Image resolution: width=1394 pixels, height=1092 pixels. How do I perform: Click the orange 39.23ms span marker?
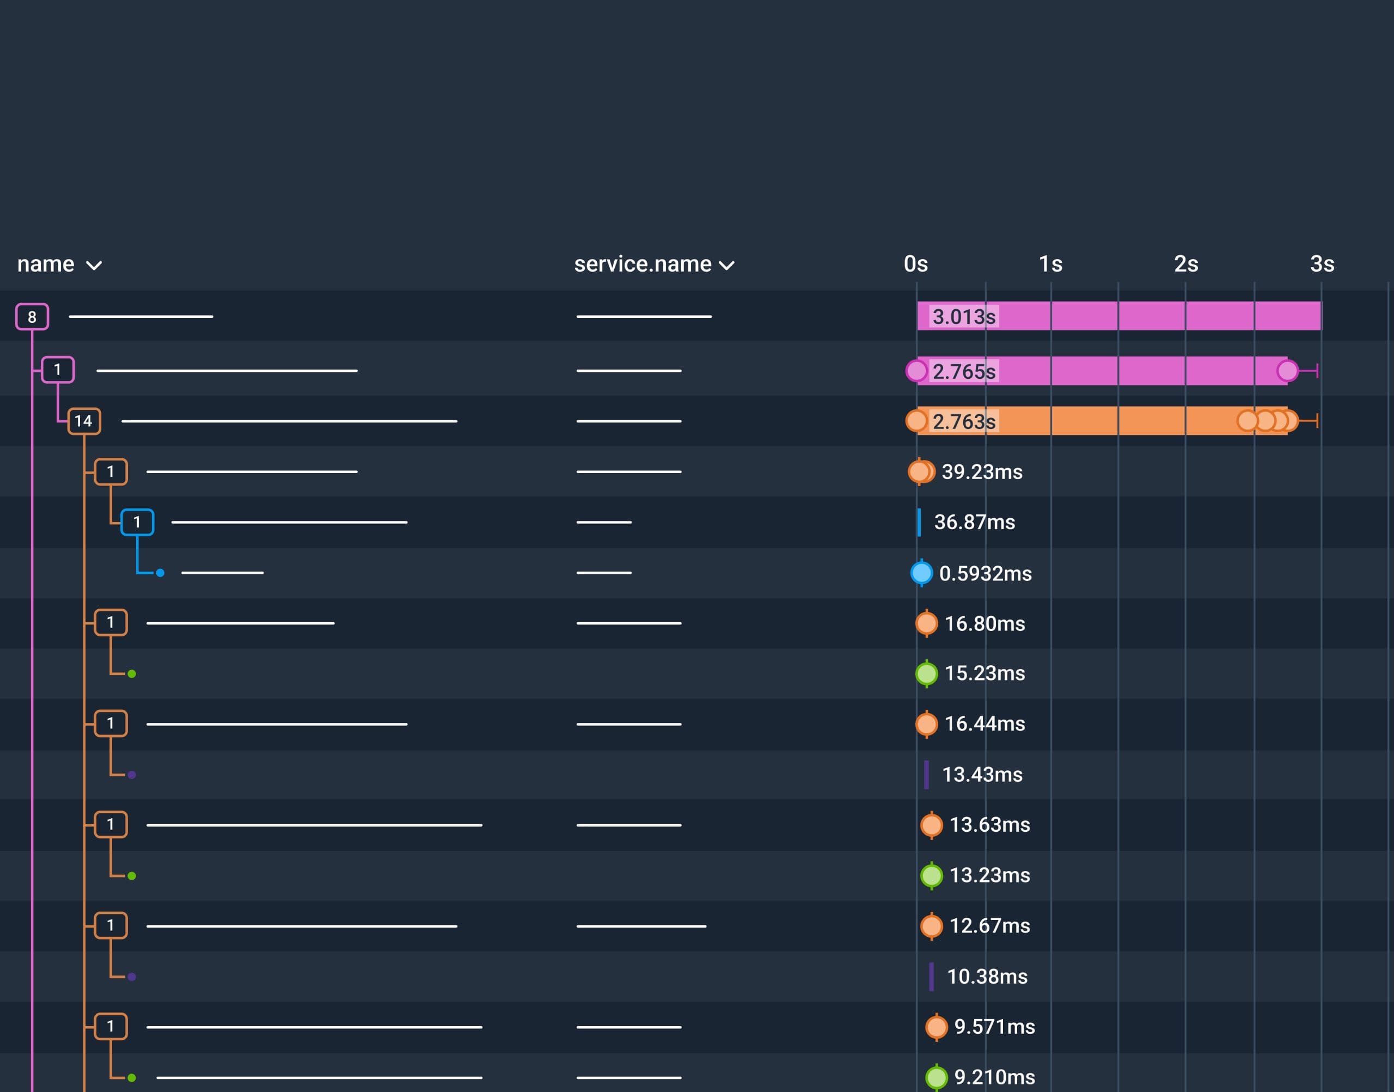click(921, 472)
